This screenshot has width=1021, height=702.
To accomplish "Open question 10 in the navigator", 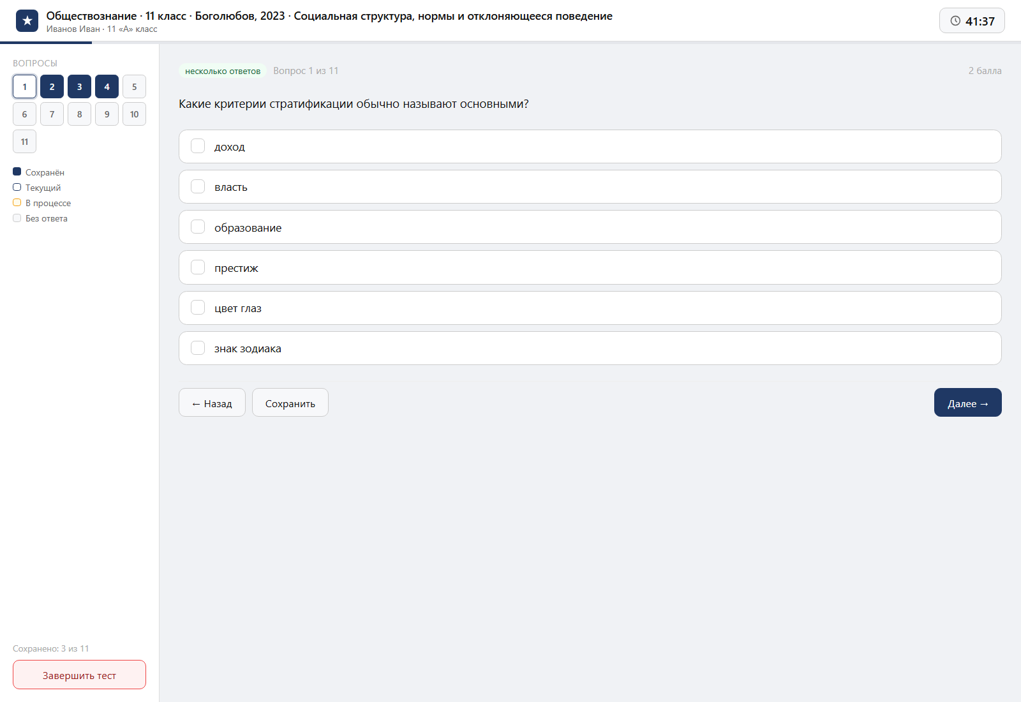I will pyautogui.click(x=134, y=114).
